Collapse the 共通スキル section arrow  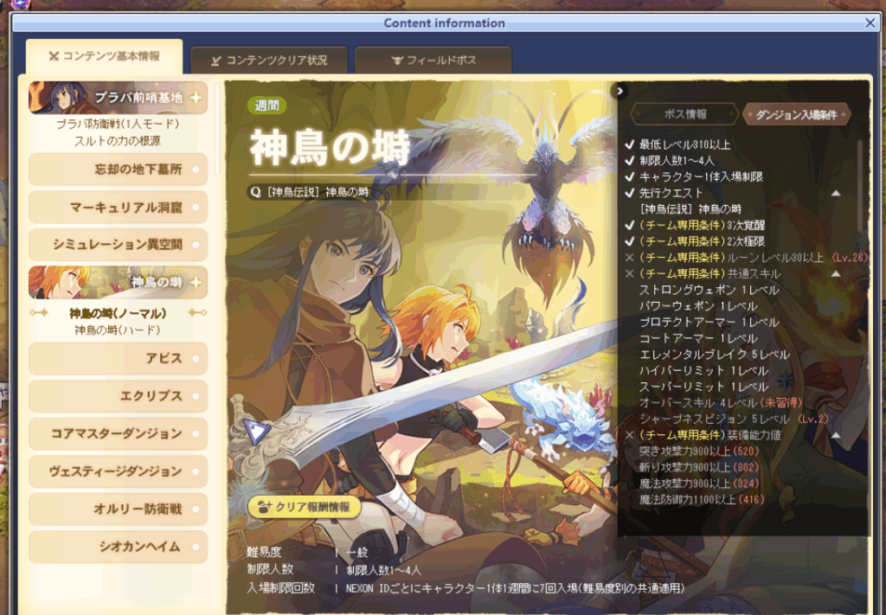pos(836,274)
